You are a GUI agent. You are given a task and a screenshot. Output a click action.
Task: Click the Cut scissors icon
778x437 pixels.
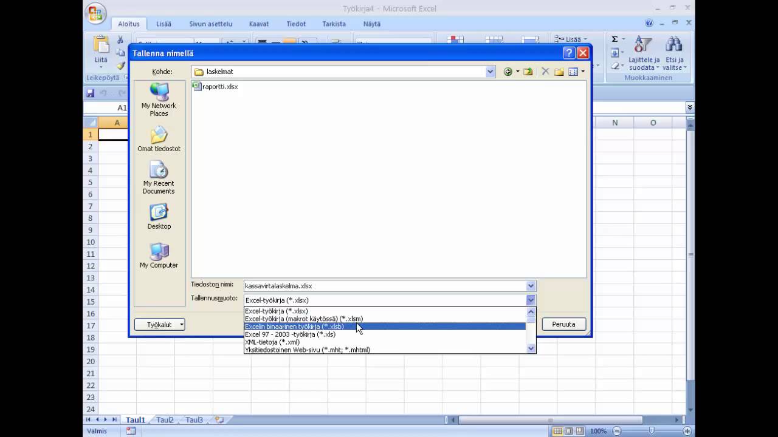point(120,40)
